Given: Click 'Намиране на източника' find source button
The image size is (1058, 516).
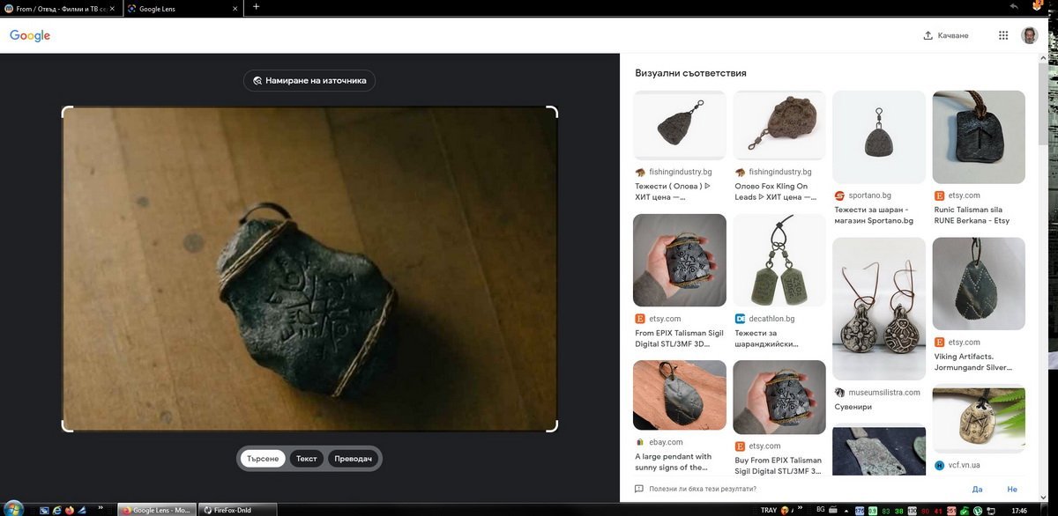Looking at the screenshot, I should coord(309,80).
